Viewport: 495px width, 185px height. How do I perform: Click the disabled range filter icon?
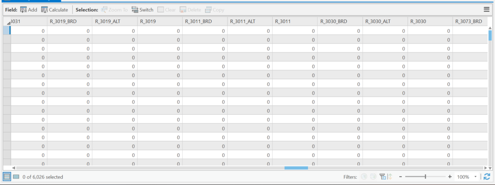point(373,177)
